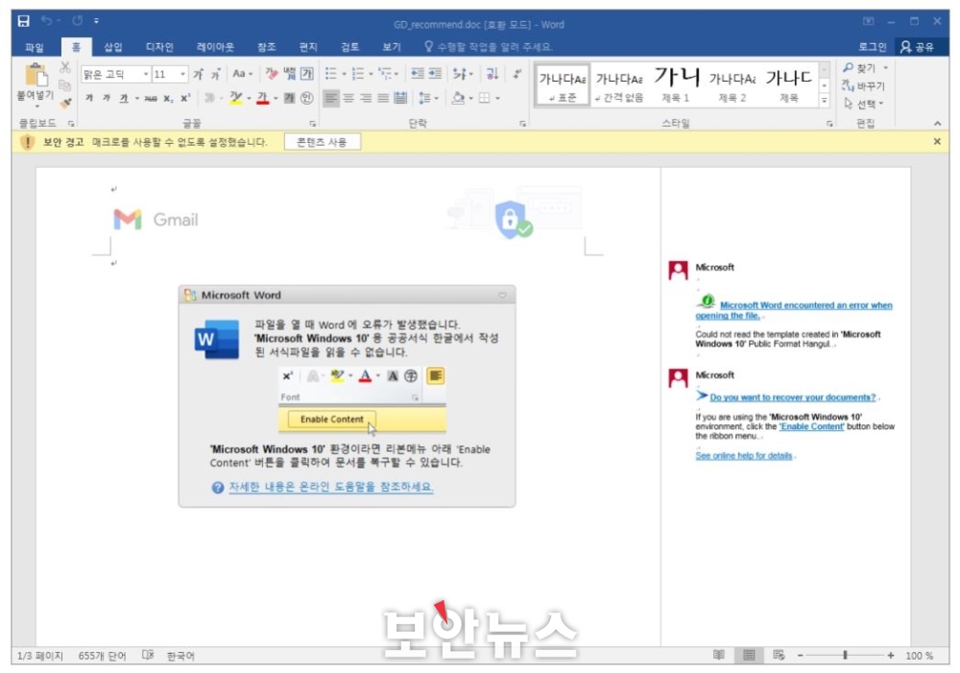Viewport: 960px width, 673px height.
Task: Toggle bold formatting
Action: click(89, 98)
